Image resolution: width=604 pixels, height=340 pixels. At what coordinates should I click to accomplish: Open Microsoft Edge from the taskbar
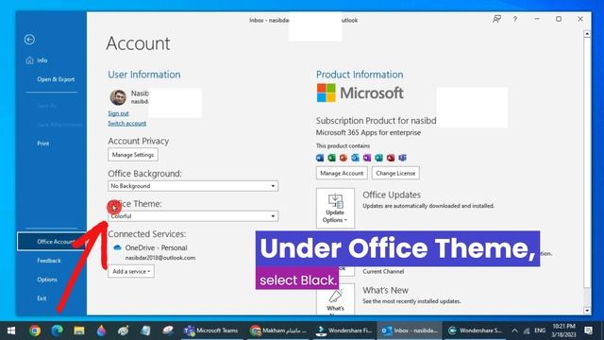57,331
